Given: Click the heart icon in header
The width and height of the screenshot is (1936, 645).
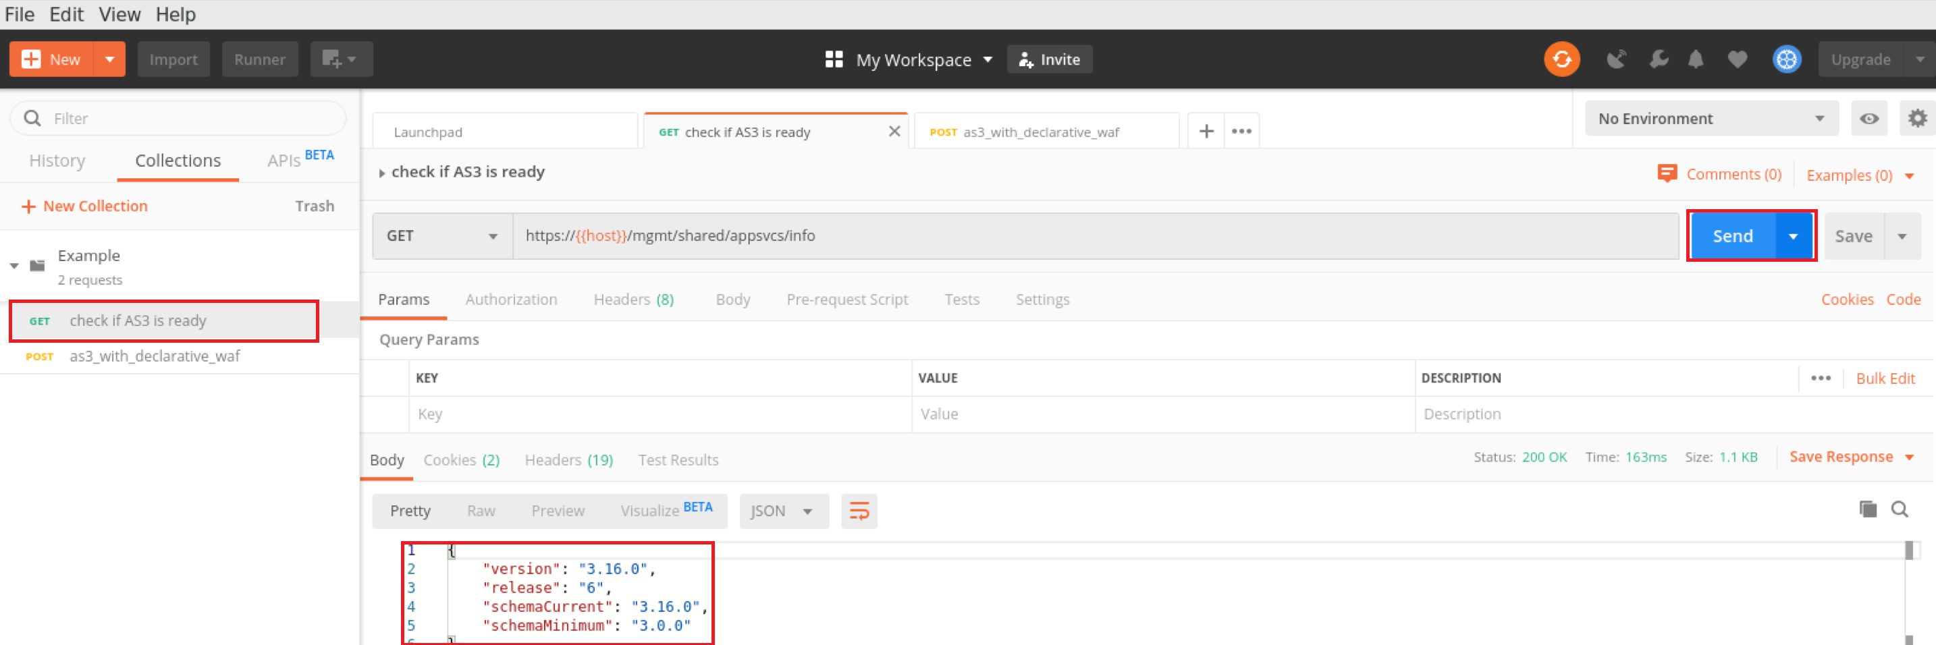Looking at the screenshot, I should (1737, 59).
